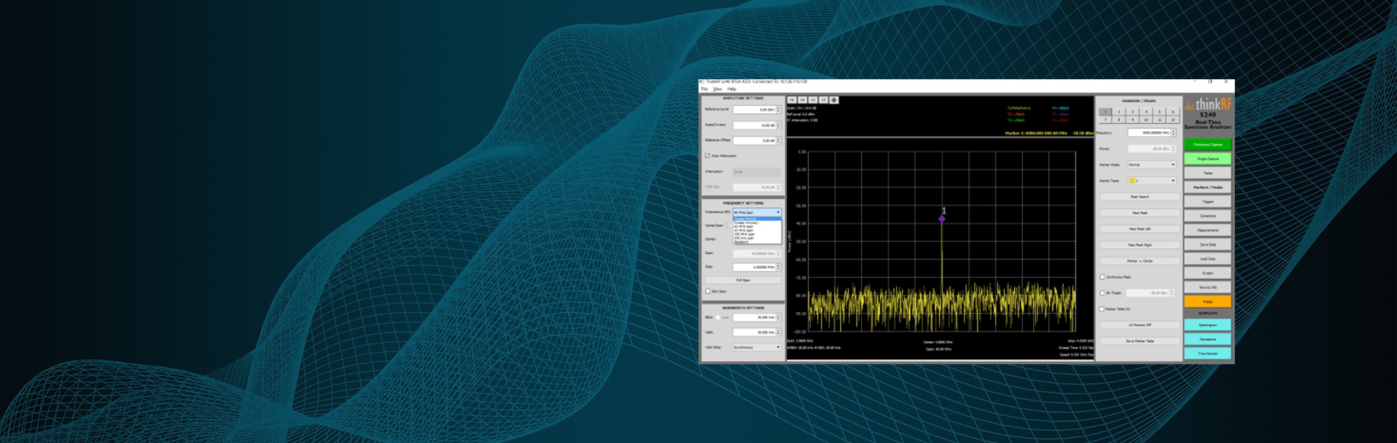Select marker number 12 in grid
The height and width of the screenshot is (443, 1397).
click(1173, 119)
